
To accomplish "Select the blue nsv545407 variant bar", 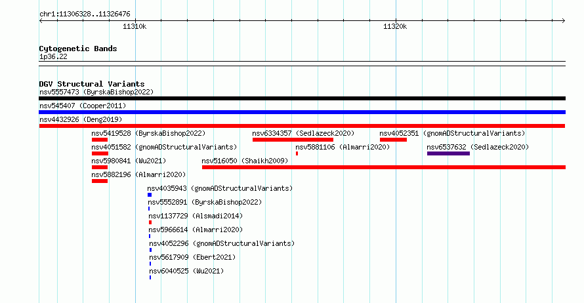I will coord(302,112).
